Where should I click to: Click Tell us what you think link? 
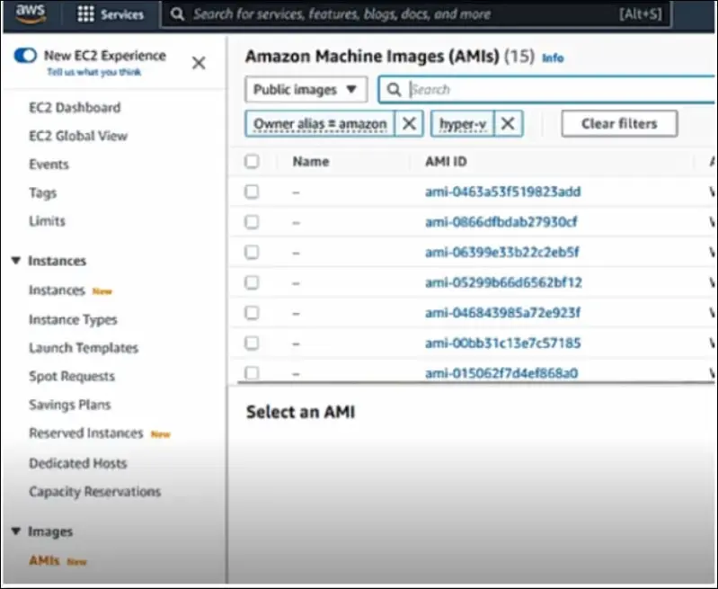point(93,73)
